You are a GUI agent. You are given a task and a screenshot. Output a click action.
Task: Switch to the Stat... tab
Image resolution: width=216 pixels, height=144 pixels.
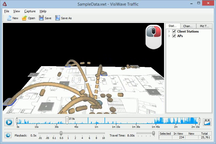(x=173, y=26)
